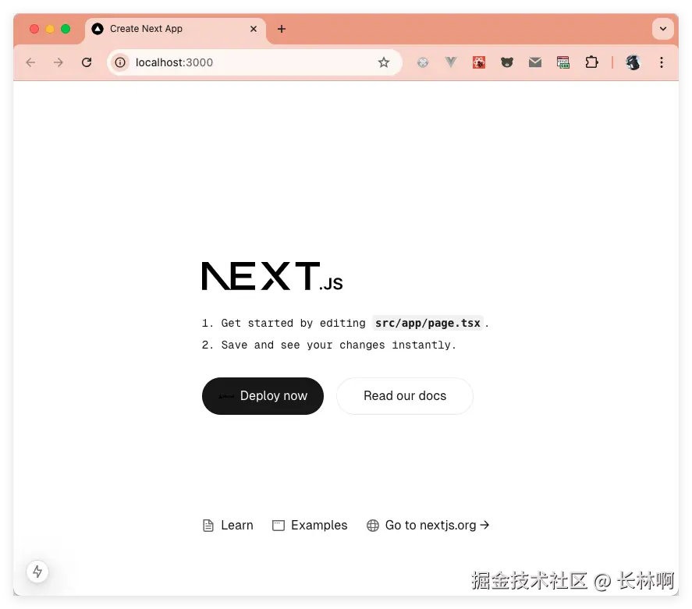Open the mail envelope extension icon
Image resolution: width=692 pixels, height=609 pixels.
[535, 62]
